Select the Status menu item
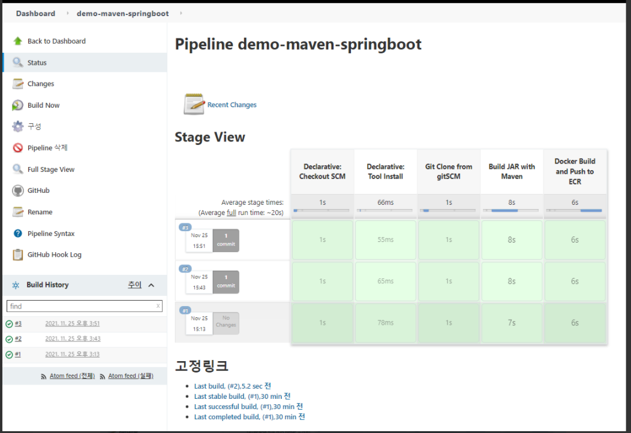 [85, 62]
